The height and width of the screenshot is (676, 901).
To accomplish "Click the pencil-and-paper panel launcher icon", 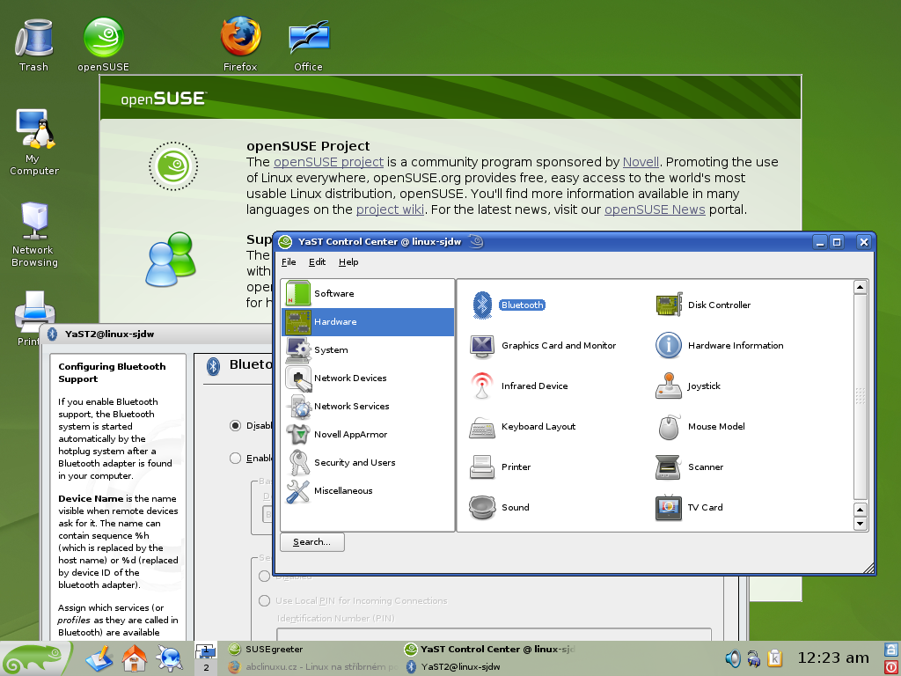I will (x=99, y=658).
